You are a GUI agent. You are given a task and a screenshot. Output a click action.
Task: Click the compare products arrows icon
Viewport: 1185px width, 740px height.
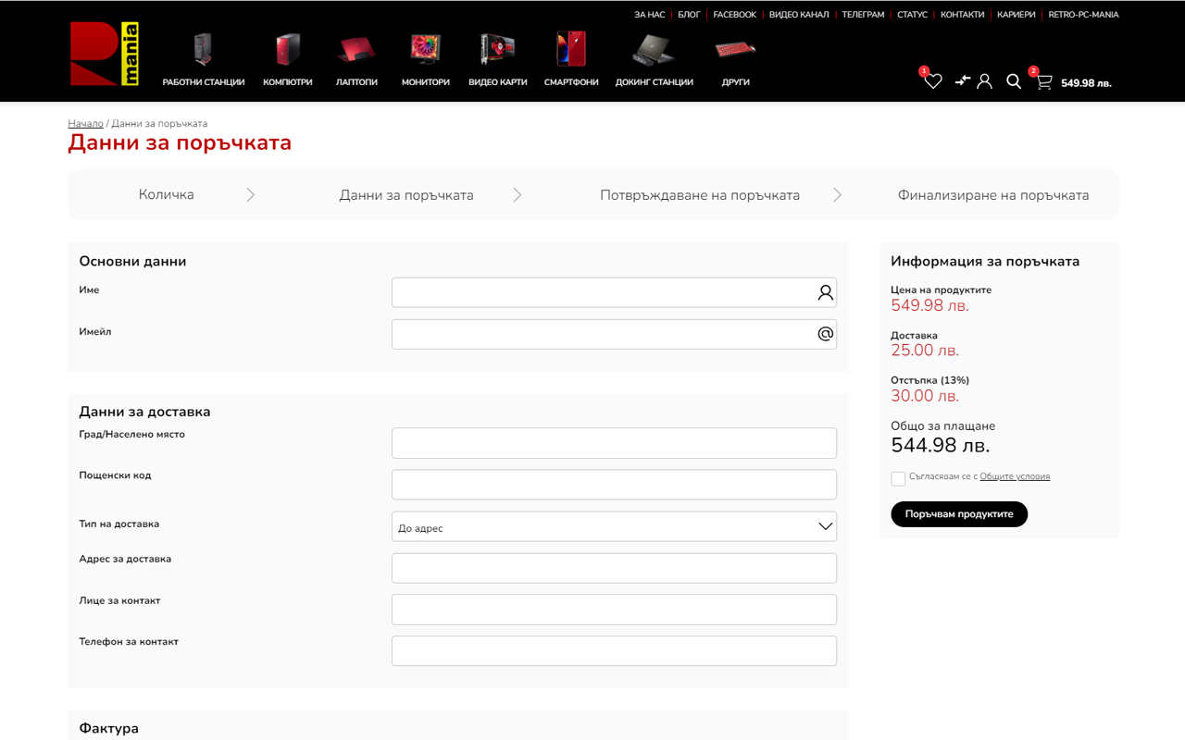962,81
